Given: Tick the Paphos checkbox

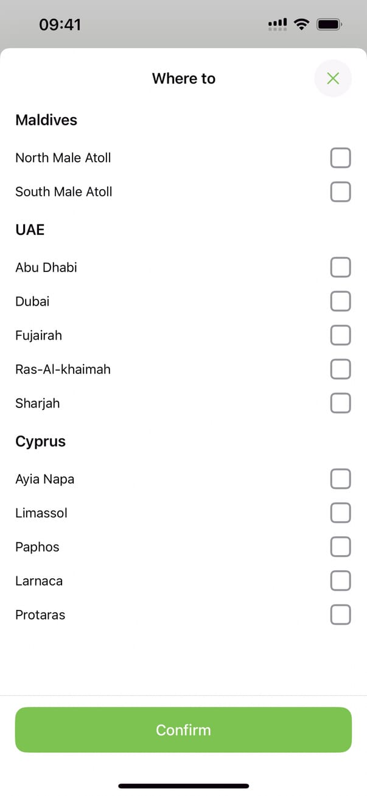Looking at the screenshot, I should 340,547.
